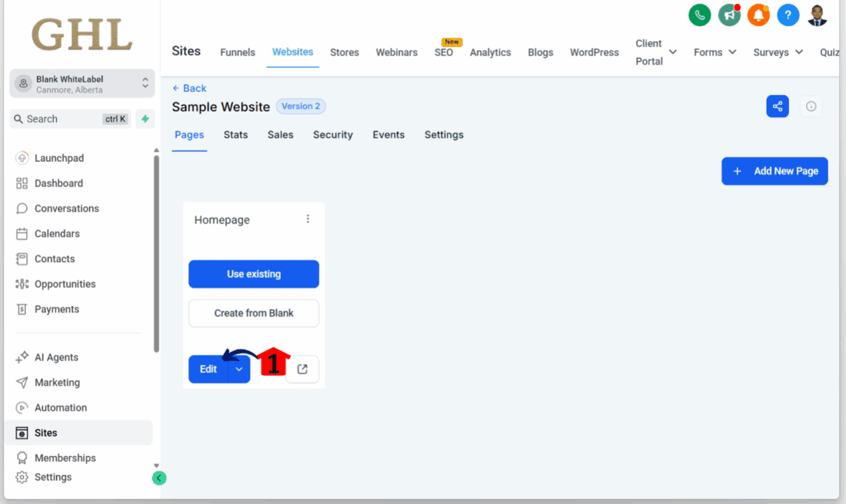Switch to the Events sub-tab

tap(388, 135)
